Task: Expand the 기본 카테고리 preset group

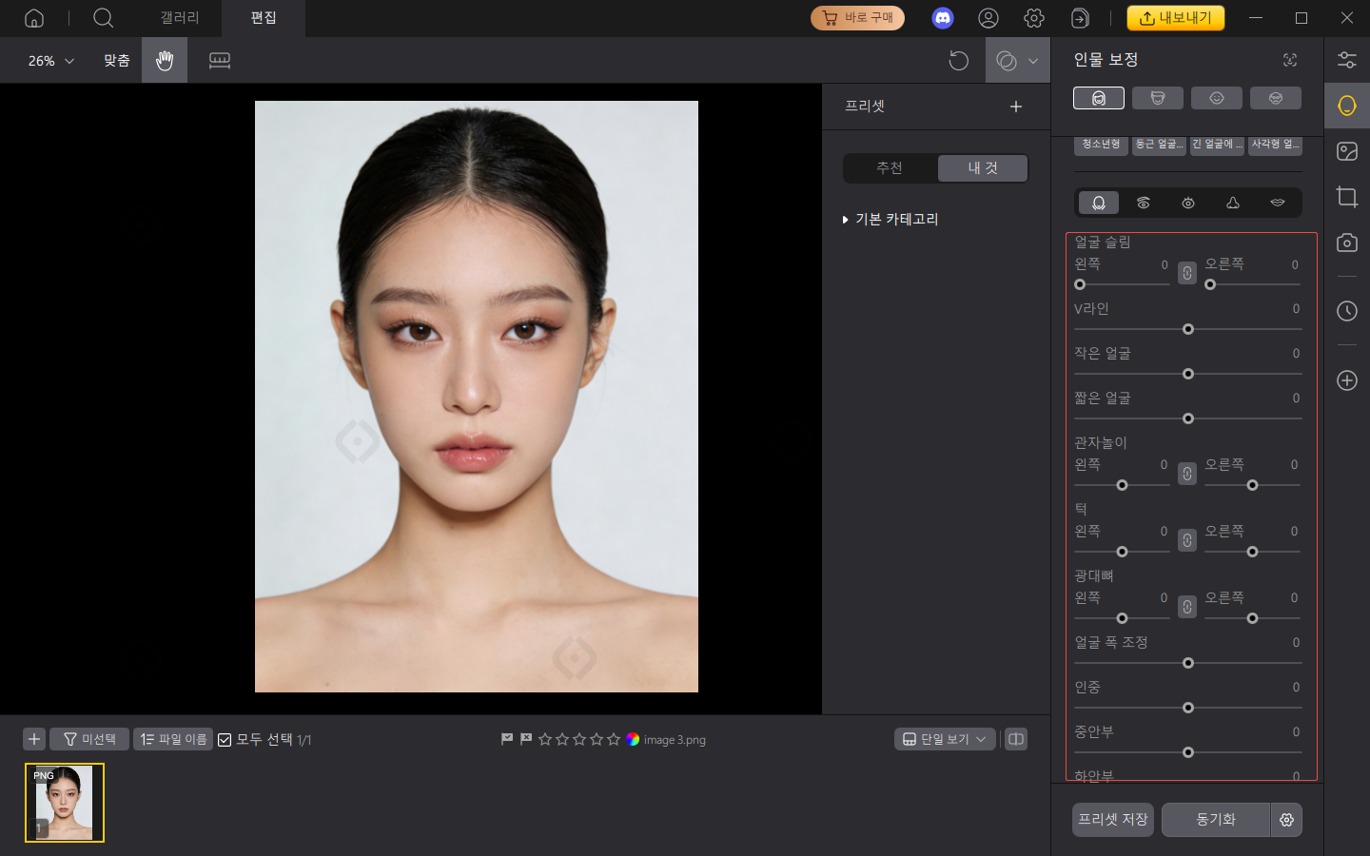Action: [x=890, y=219]
